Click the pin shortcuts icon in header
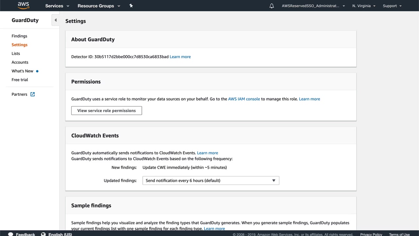 [x=131, y=6]
